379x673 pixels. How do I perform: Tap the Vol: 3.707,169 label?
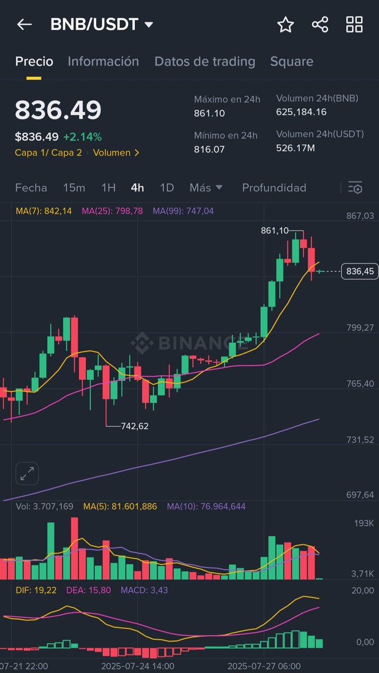(x=44, y=506)
